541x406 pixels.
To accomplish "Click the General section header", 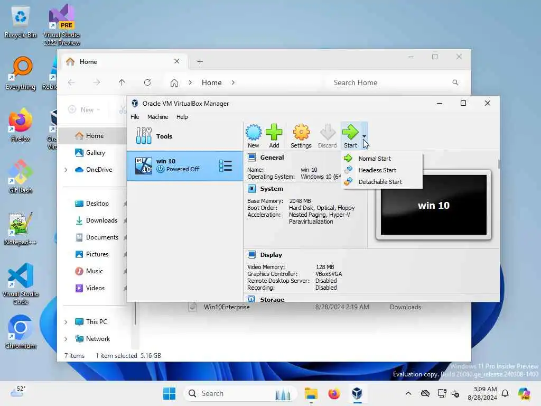I will click(272, 158).
